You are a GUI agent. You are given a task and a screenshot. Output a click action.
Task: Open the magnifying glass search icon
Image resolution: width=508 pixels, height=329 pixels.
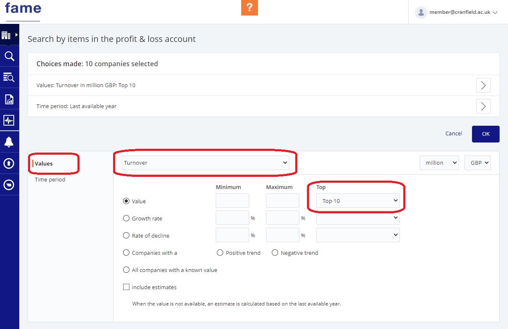point(9,56)
